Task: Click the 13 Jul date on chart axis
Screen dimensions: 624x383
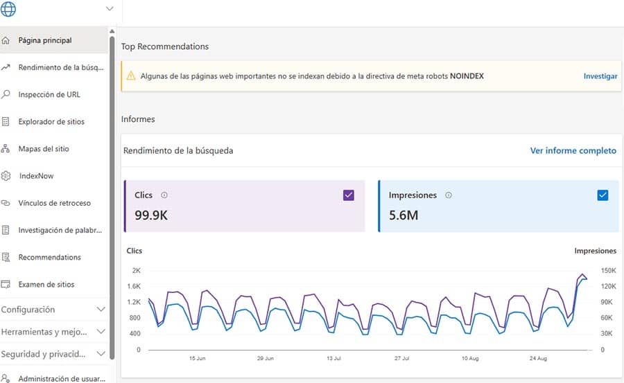Action: tap(333, 358)
